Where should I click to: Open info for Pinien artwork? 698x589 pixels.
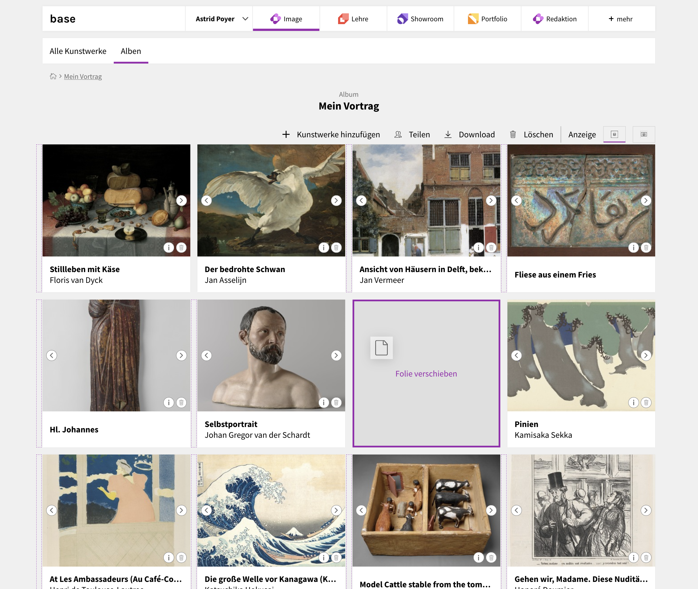(x=633, y=402)
